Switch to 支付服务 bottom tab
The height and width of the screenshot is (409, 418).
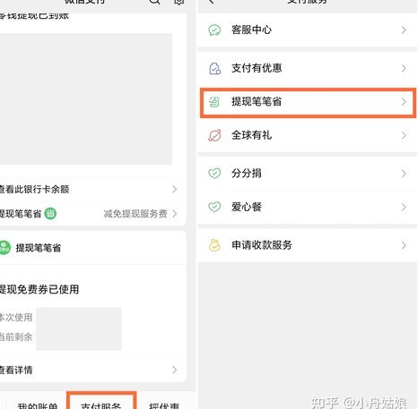tap(100, 405)
